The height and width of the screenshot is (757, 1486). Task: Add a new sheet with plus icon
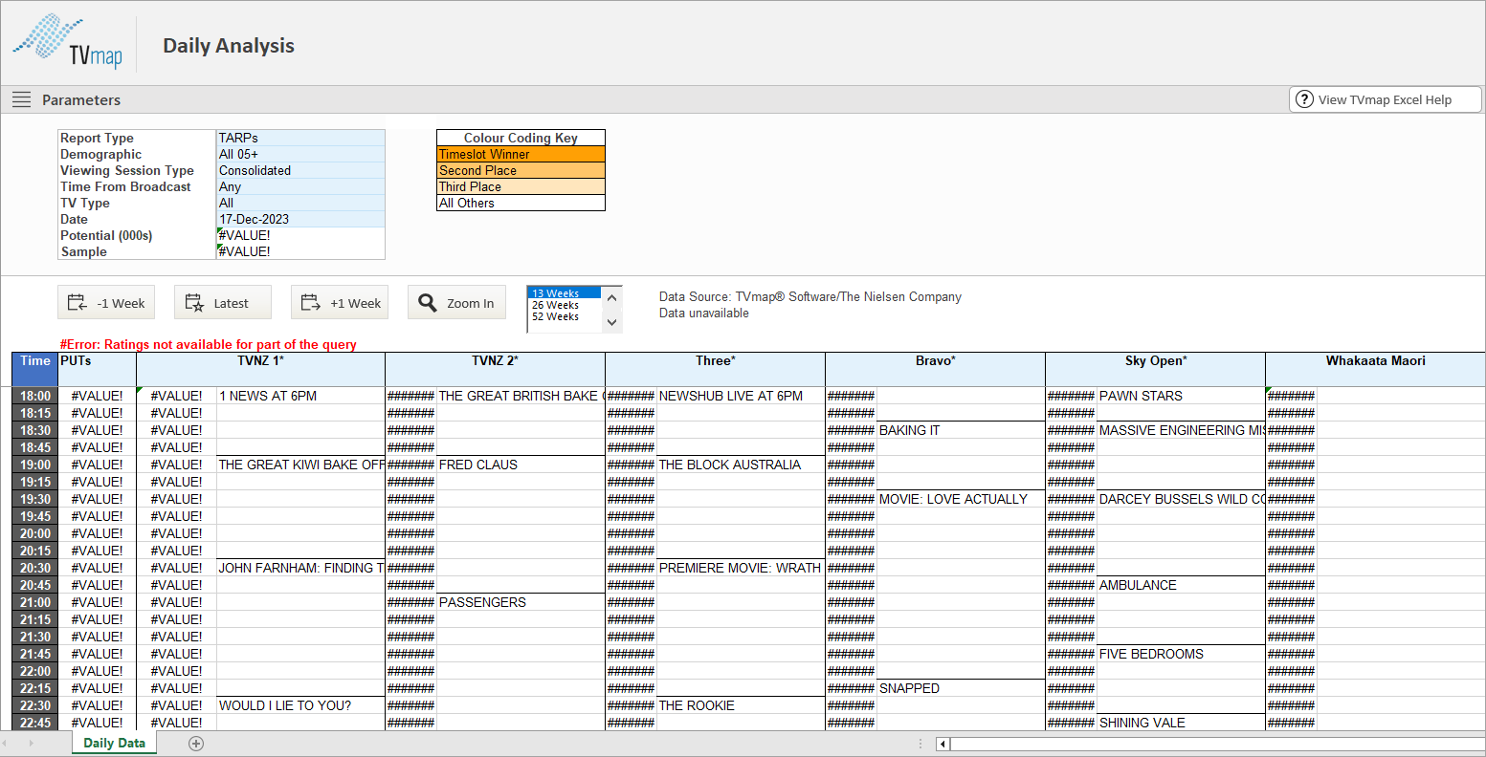pyautogui.click(x=196, y=743)
